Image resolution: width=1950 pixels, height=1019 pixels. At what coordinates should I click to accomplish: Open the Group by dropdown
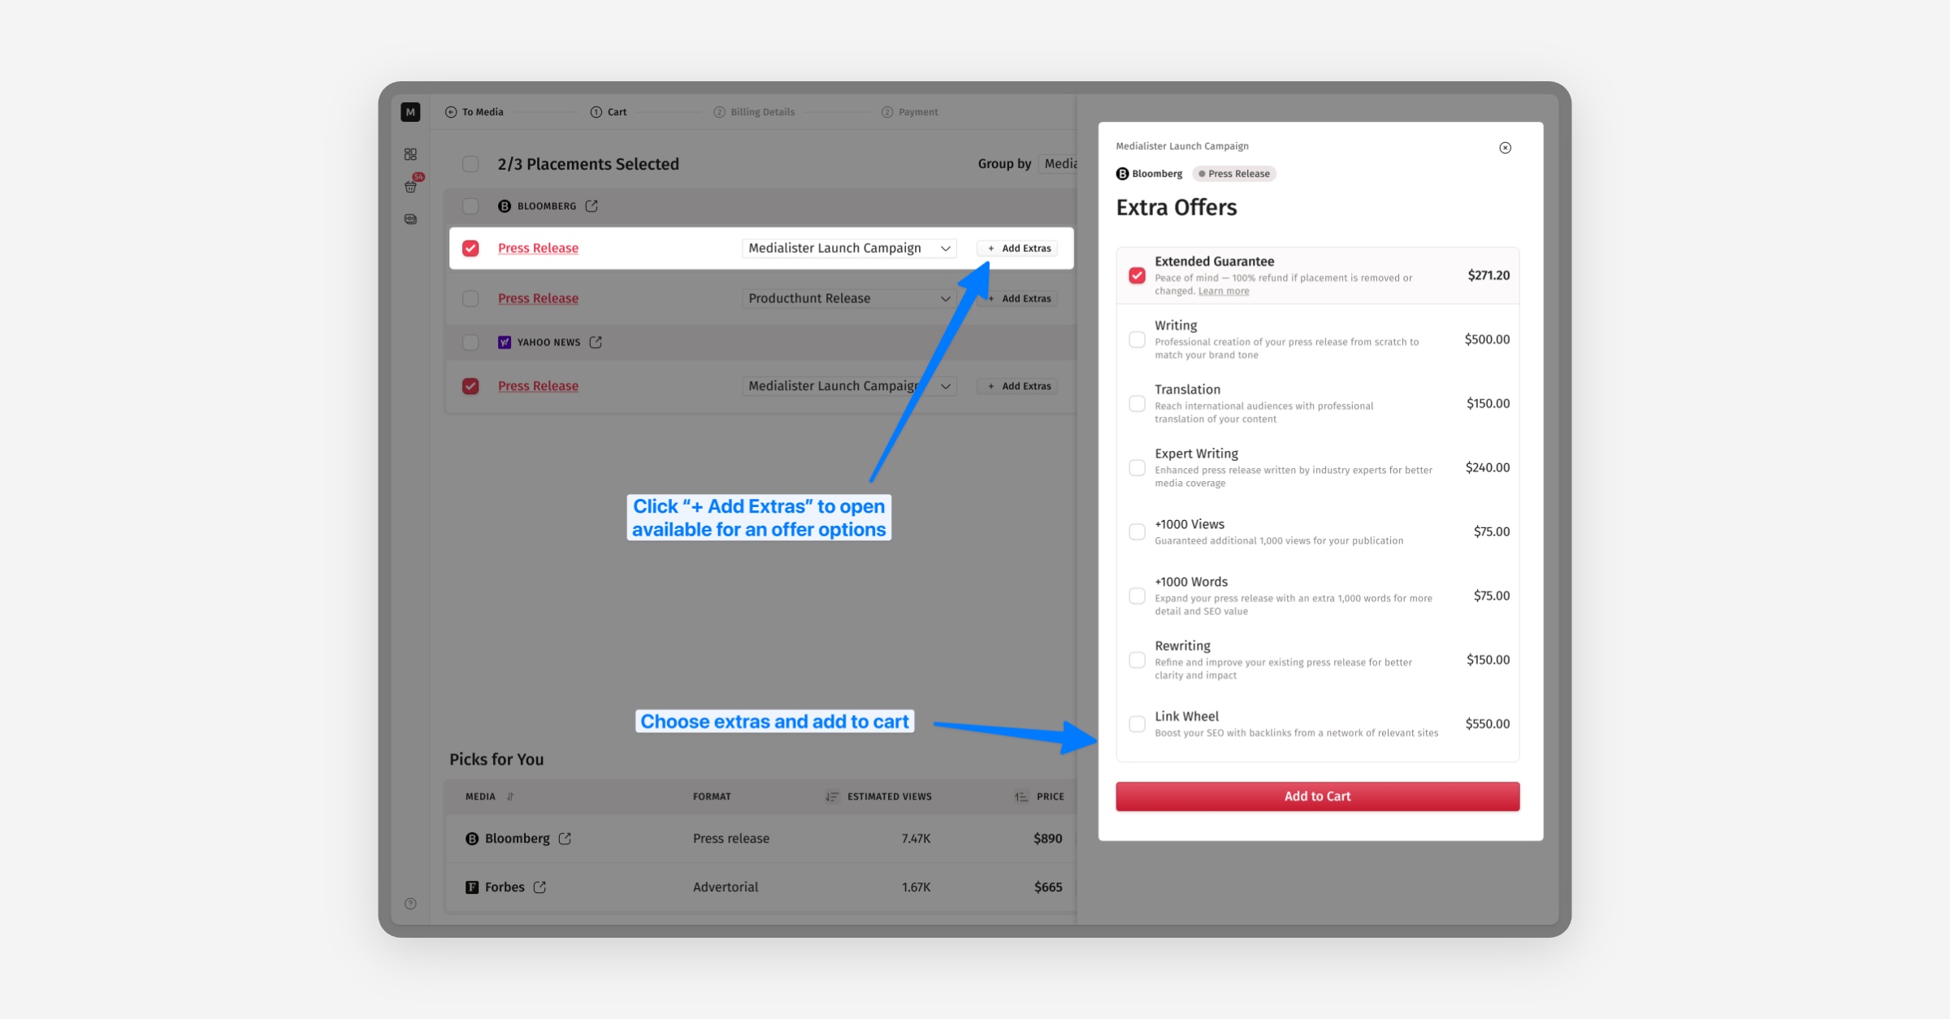1059,164
